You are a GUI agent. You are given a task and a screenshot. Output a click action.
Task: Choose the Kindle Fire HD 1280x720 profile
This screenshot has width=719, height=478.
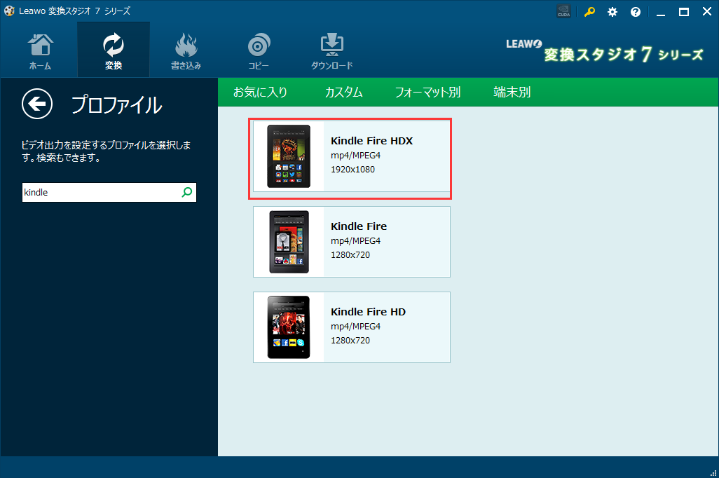(x=371, y=327)
